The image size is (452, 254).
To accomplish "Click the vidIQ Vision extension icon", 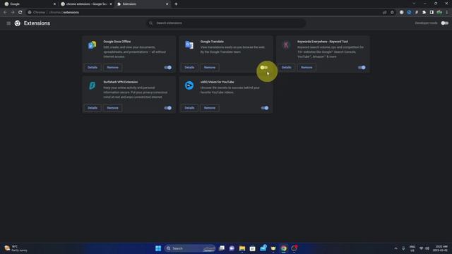I will [189, 85].
